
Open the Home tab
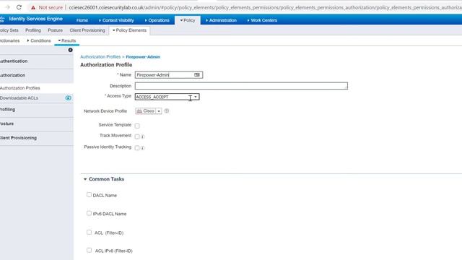coord(82,20)
